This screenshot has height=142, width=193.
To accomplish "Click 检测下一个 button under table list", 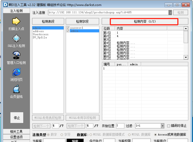I will click(x=41, y=126).
